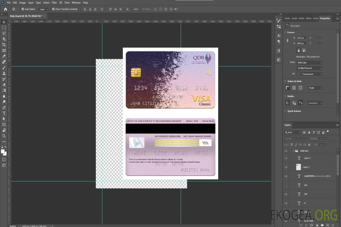Select the Pen tool

tap(4, 108)
